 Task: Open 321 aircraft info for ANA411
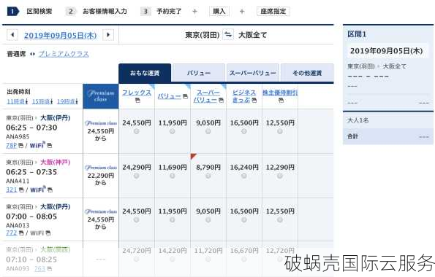click(12, 190)
